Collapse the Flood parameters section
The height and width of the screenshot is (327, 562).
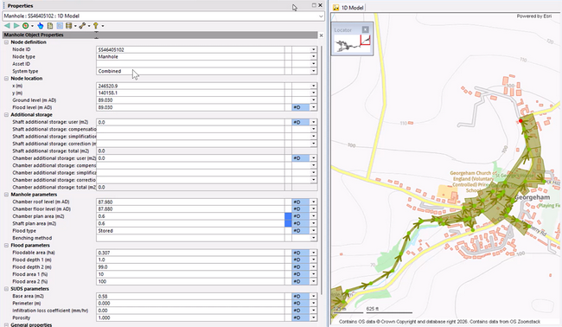click(6, 246)
